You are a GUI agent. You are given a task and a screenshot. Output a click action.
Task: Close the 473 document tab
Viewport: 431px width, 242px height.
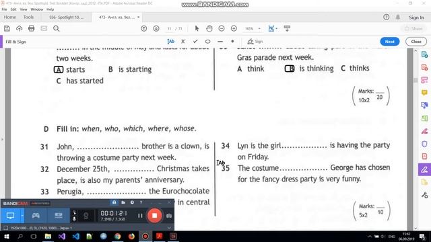(138, 17)
